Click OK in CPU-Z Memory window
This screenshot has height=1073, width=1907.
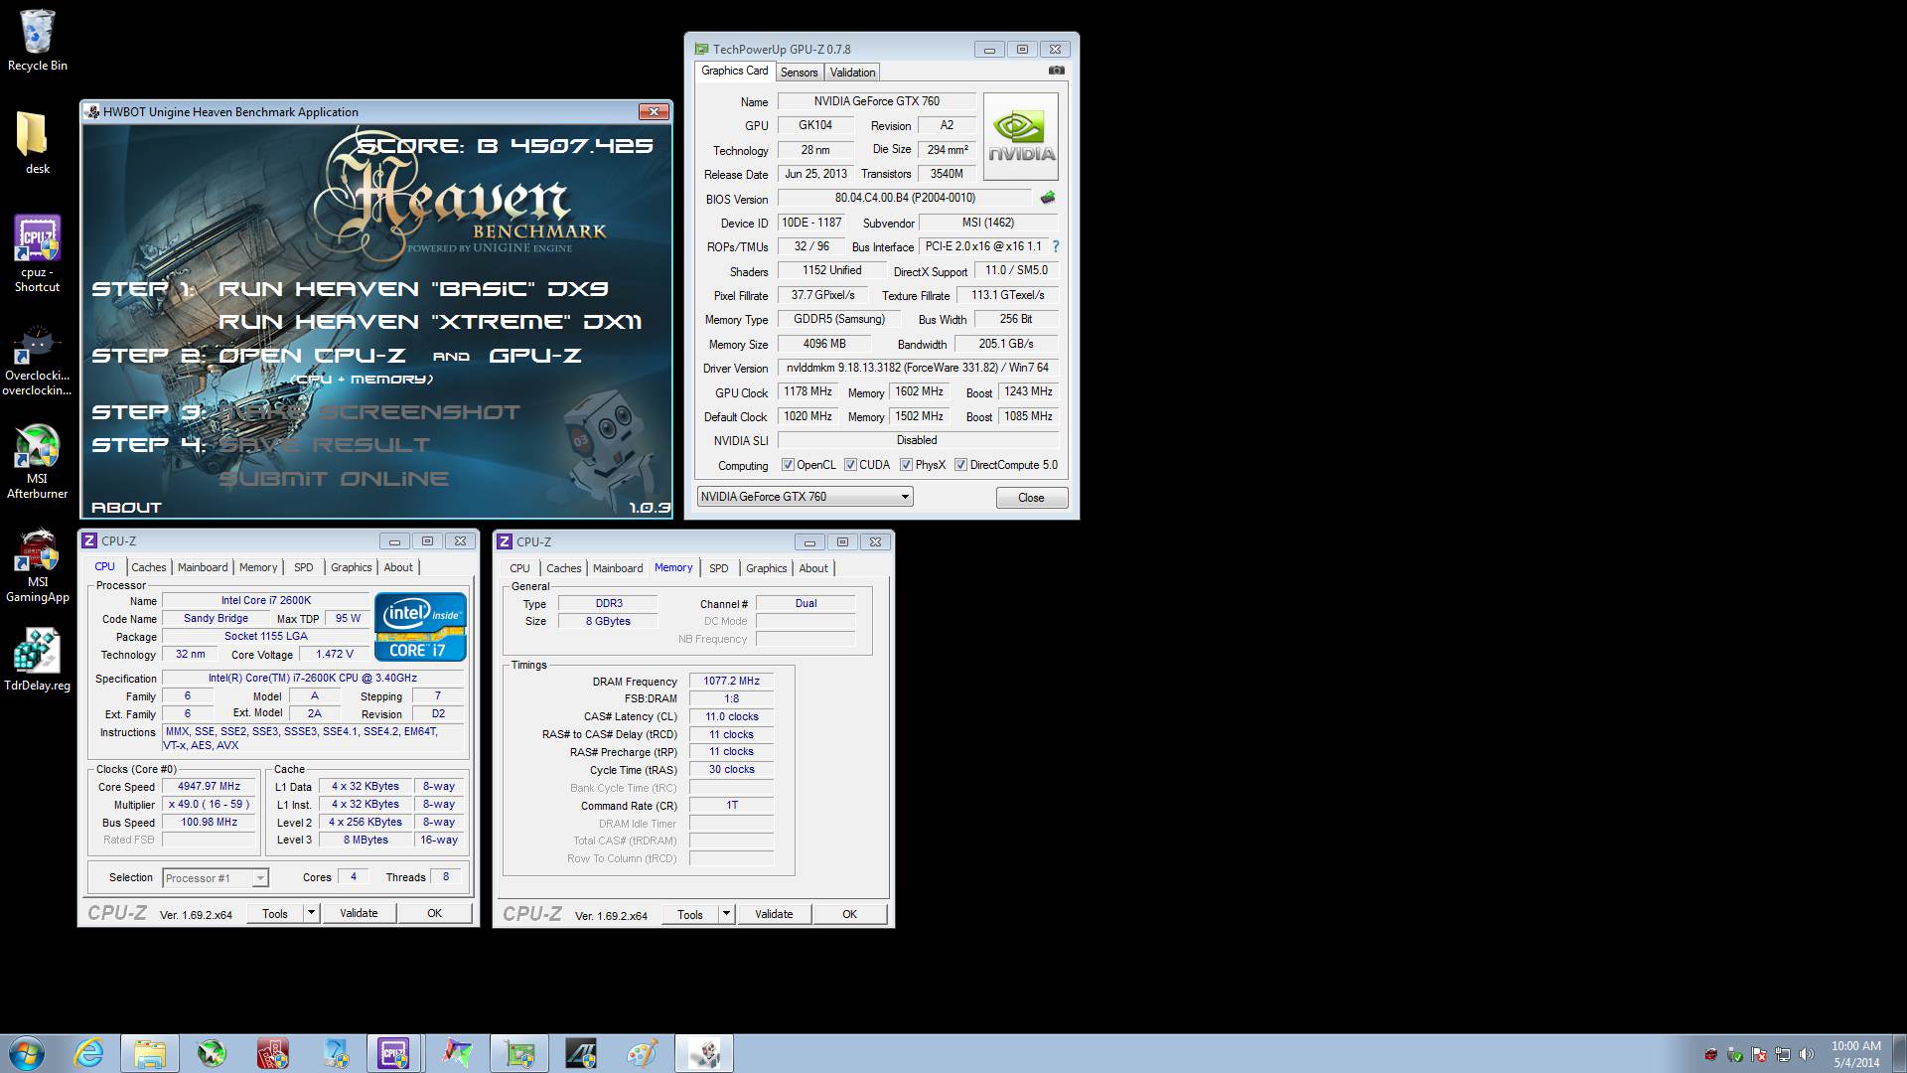pyautogui.click(x=849, y=914)
